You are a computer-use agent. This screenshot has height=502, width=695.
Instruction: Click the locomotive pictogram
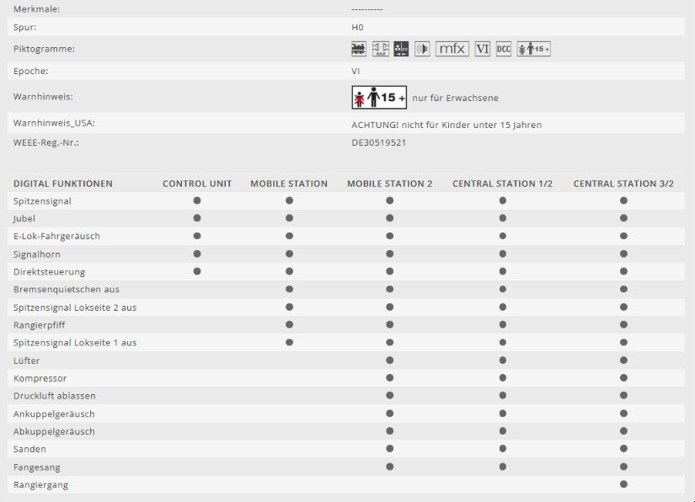359,49
